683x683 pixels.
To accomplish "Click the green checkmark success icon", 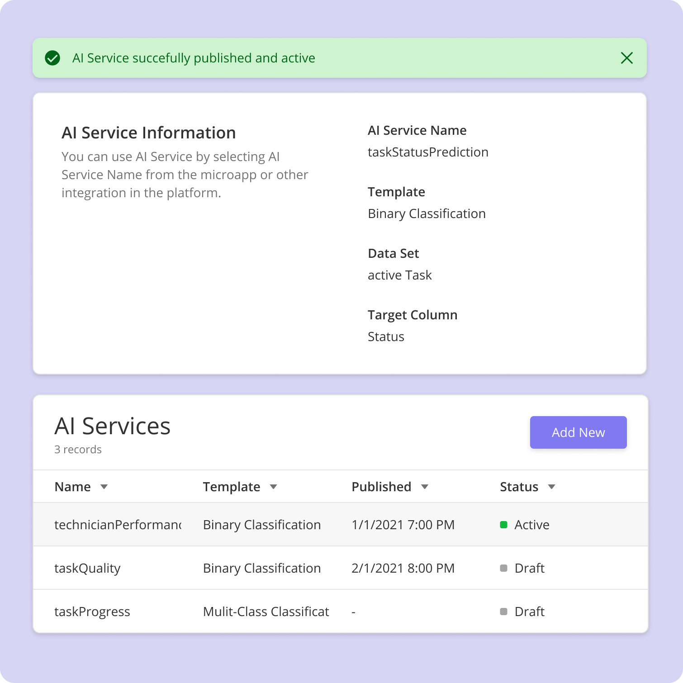I will (x=52, y=58).
